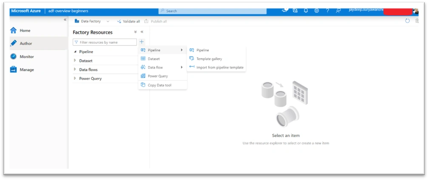Click the Publish all upload icon

coord(146,21)
